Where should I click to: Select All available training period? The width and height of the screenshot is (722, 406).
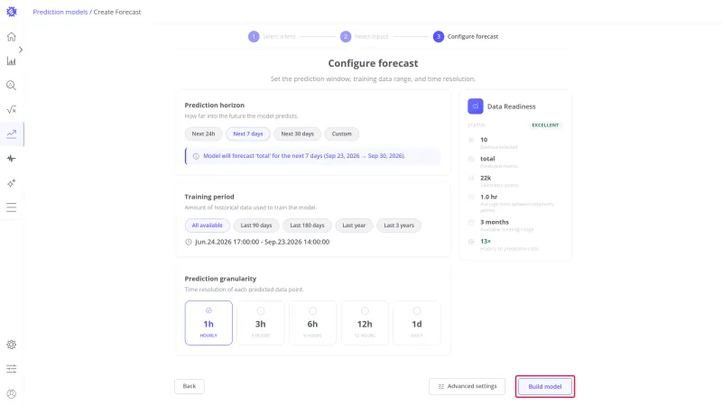pos(208,226)
